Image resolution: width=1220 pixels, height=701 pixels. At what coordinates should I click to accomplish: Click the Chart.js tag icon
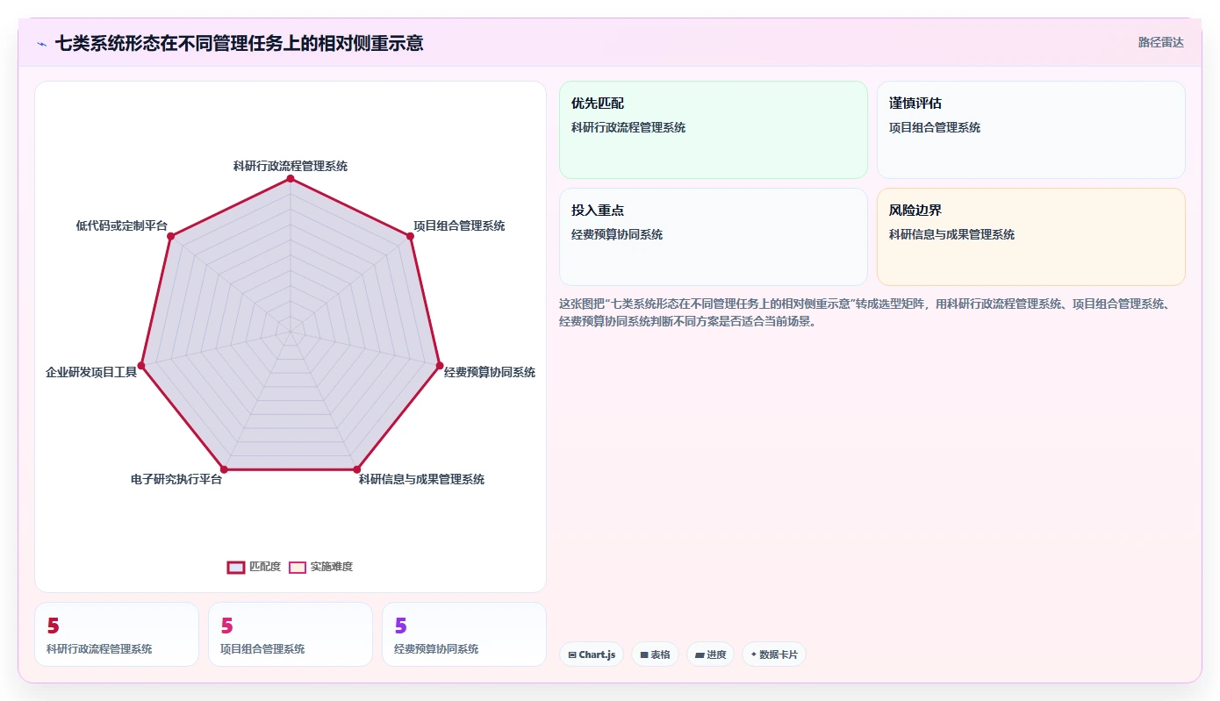click(572, 655)
